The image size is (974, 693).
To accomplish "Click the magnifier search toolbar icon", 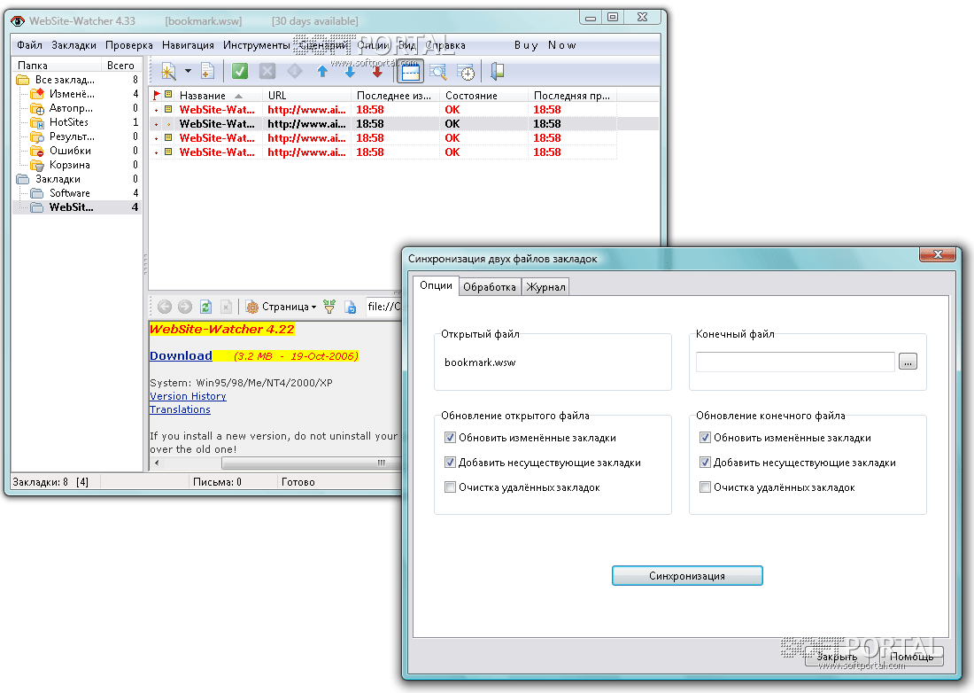I will coord(438,72).
